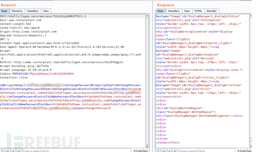Viewport: 266px width, 152px height.
Task: Open the HTML tab in Response panel
Action: pyautogui.click(x=198, y=11)
